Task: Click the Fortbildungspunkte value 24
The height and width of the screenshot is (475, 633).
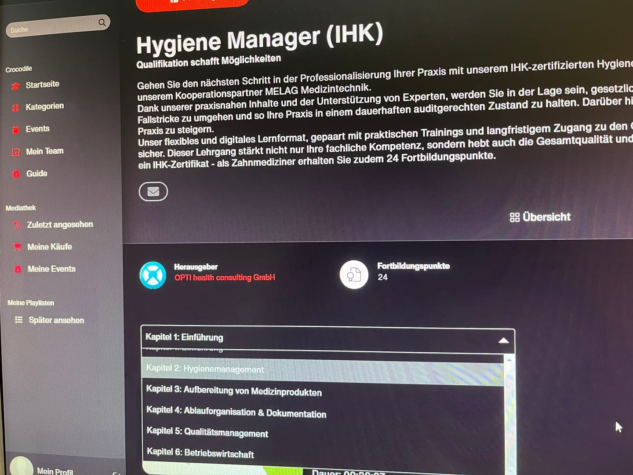Action: click(382, 277)
